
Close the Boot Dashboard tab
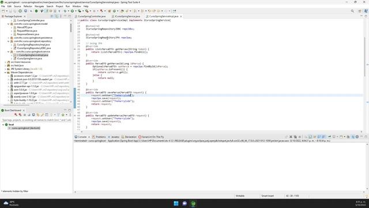(x=24, y=110)
